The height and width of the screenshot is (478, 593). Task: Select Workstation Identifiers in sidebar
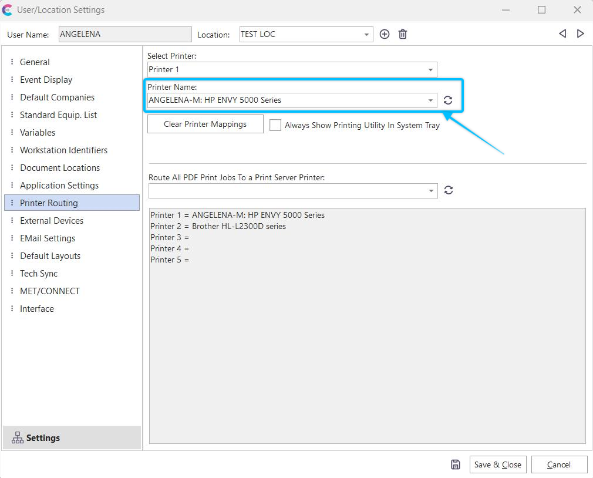pyautogui.click(x=63, y=150)
